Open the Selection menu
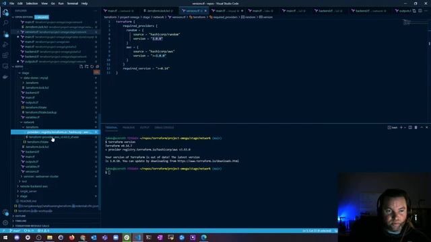This screenshot has width=431, height=242. coord(32,3)
